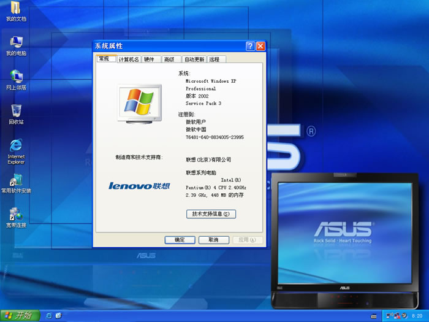Image resolution: width=429 pixels, height=322 pixels.
Task: Click the text 2.39 GHz, 448 MB 的内存
Action: pyautogui.click(x=214, y=195)
